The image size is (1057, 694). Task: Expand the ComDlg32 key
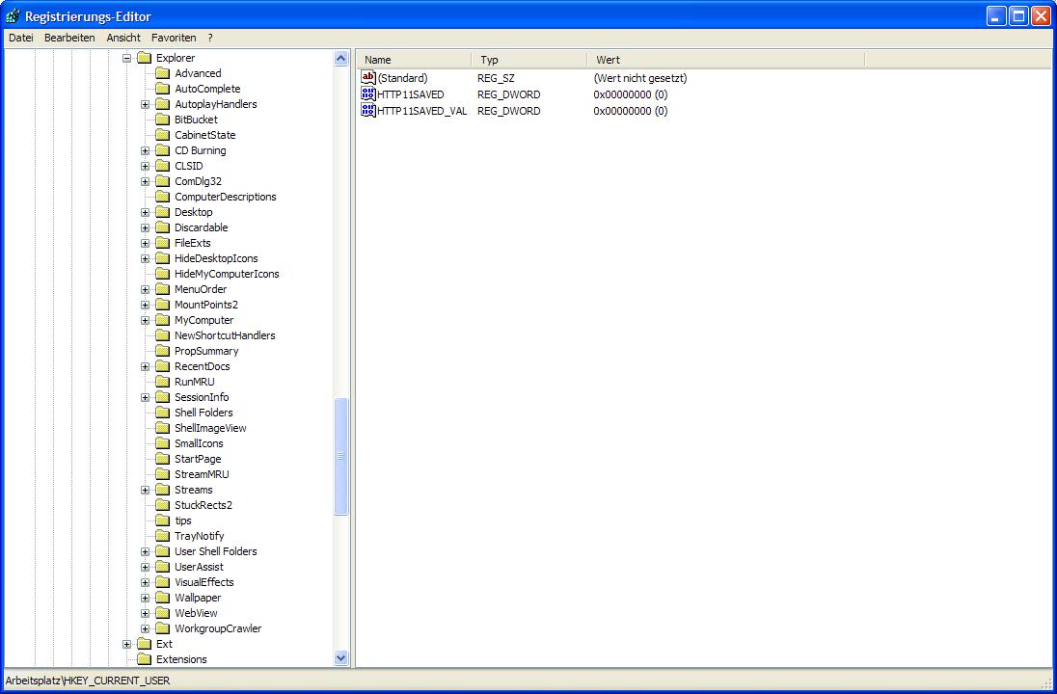tap(145, 182)
